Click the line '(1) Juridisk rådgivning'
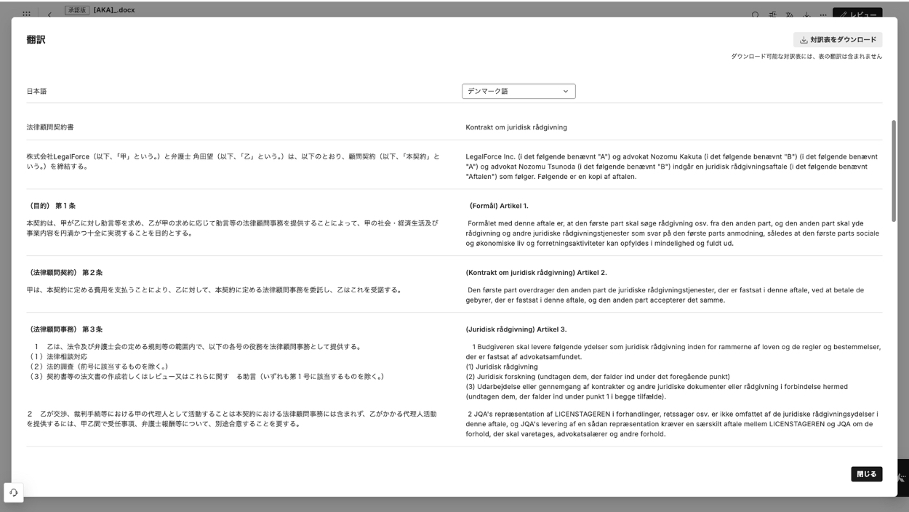Image resolution: width=909 pixels, height=512 pixels. click(x=502, y=367)
